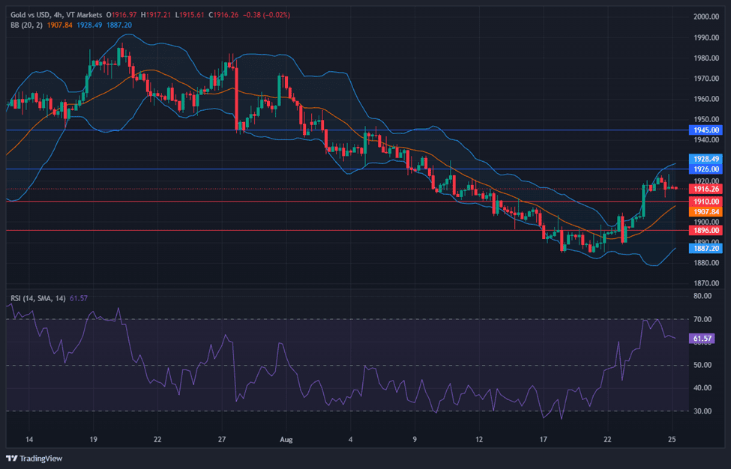The height and width of the screenshot is (469, 731).
Task: Click the red 1916.26 current price label
Action: pos(705,189)
